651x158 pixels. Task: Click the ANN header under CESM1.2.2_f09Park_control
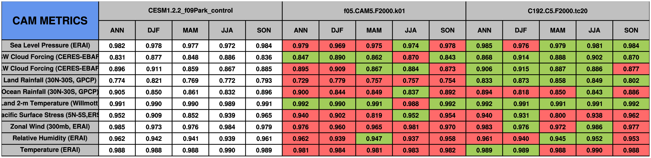click(x=117, y=30)
